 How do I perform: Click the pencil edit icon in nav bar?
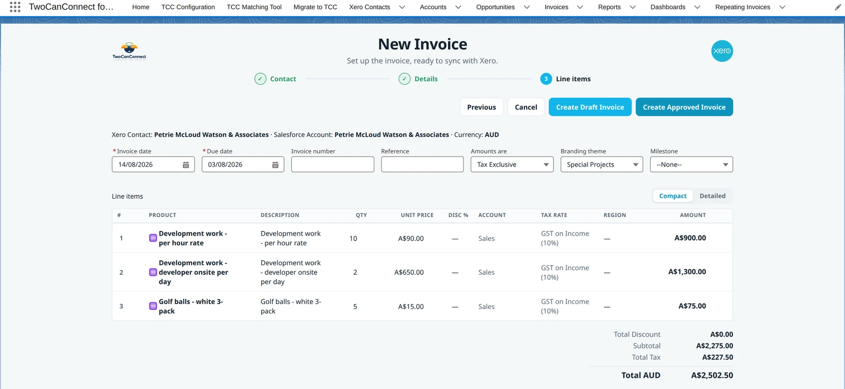click(838, 7)
